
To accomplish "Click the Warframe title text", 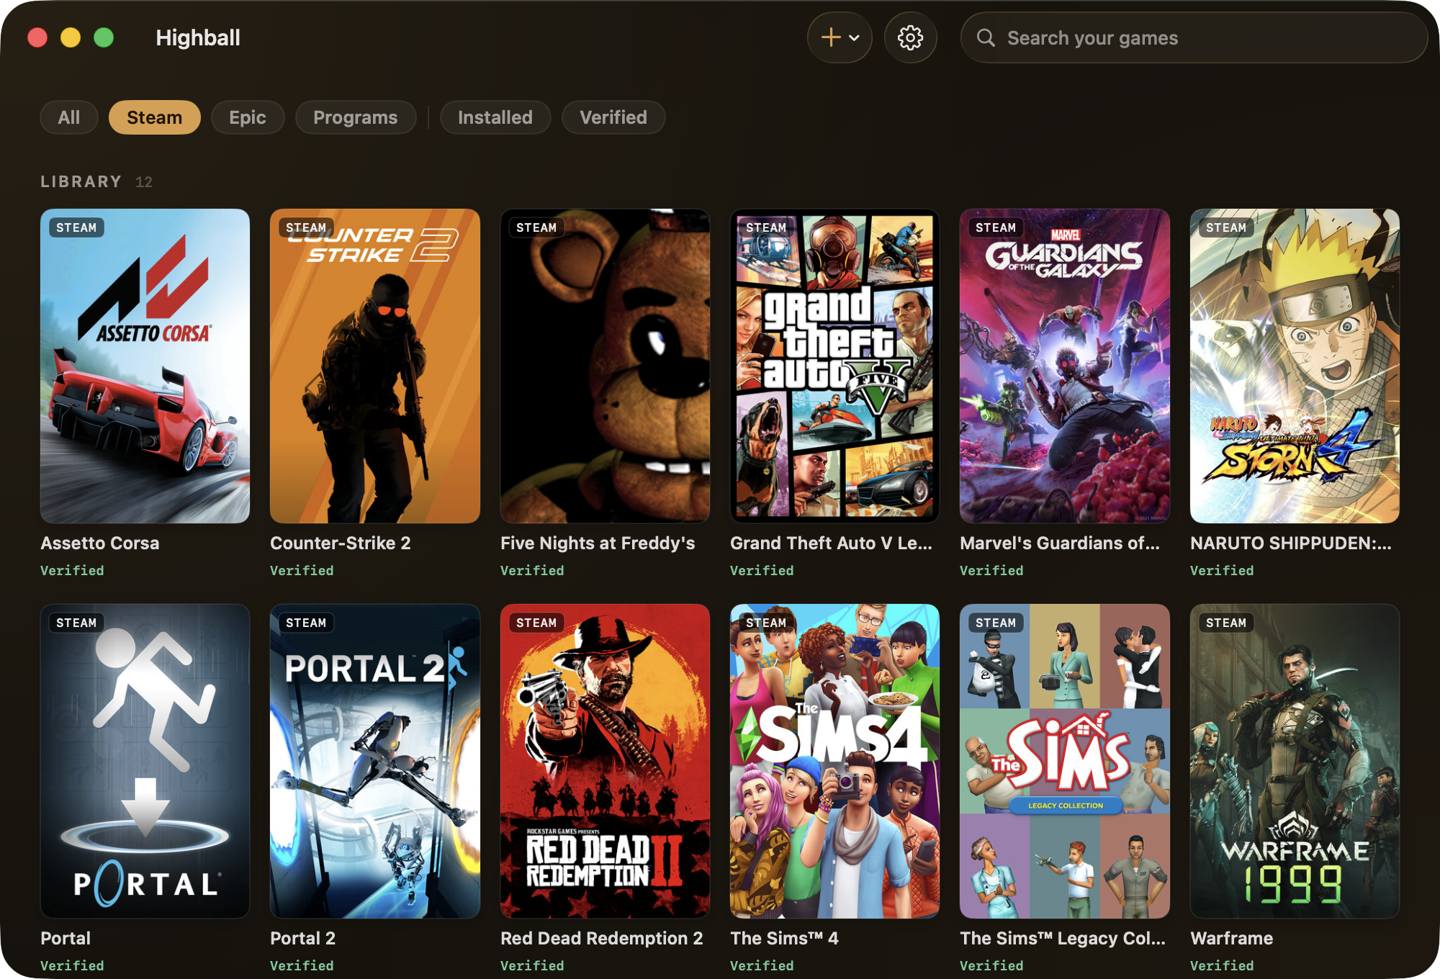I will 1231,938.
